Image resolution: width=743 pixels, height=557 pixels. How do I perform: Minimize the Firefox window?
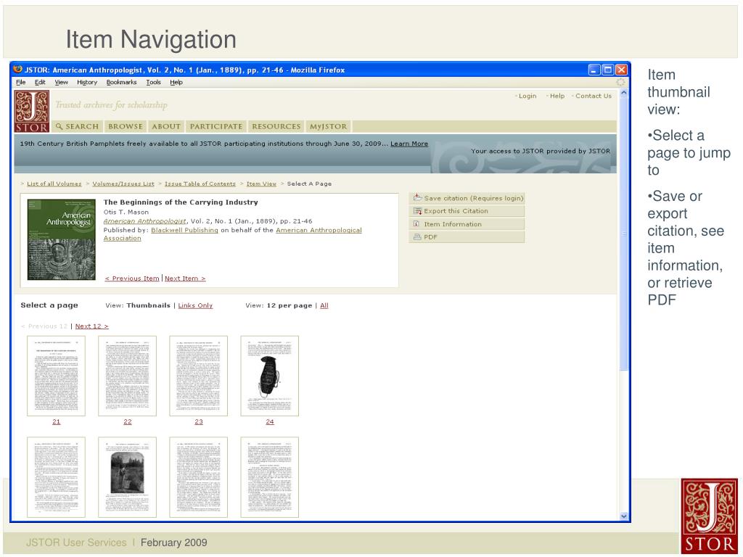point(594,70)
